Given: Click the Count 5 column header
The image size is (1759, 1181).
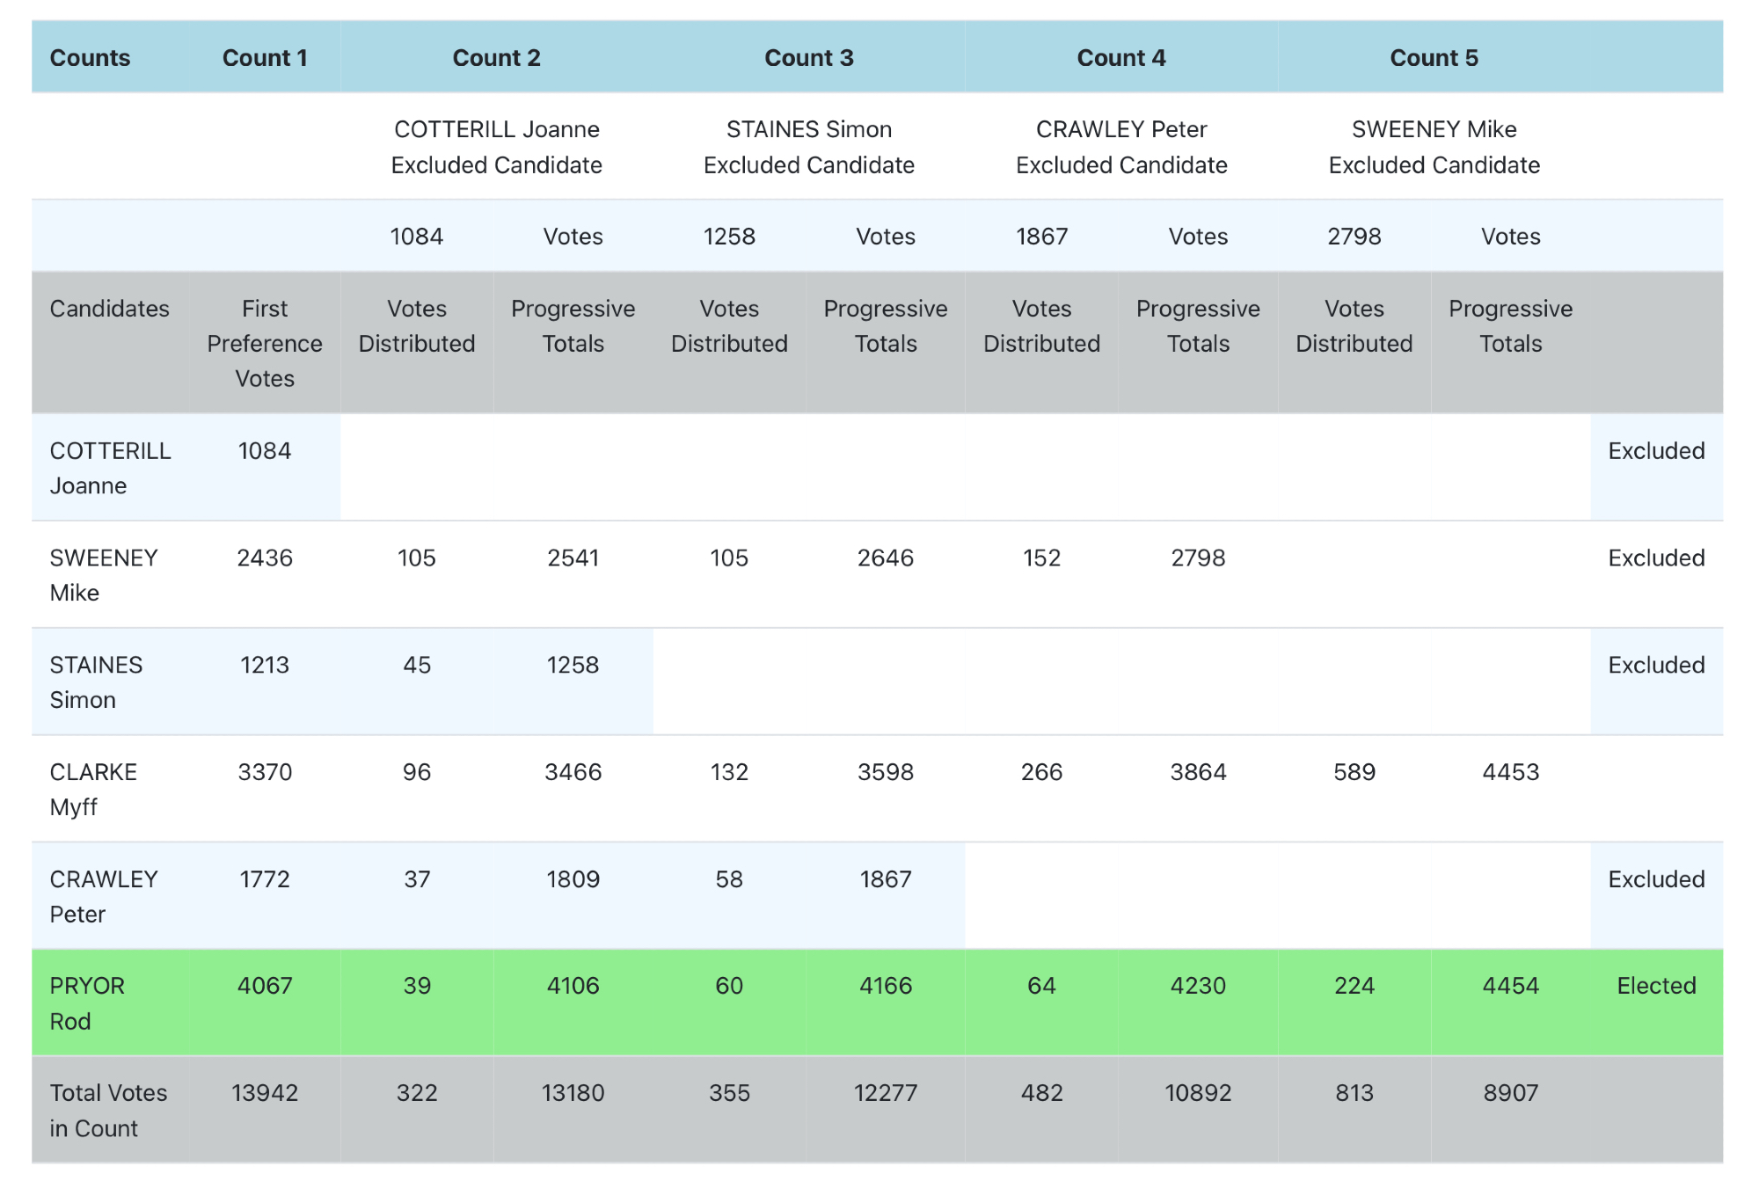Looking at the screenshot, I should [1434, 58].
